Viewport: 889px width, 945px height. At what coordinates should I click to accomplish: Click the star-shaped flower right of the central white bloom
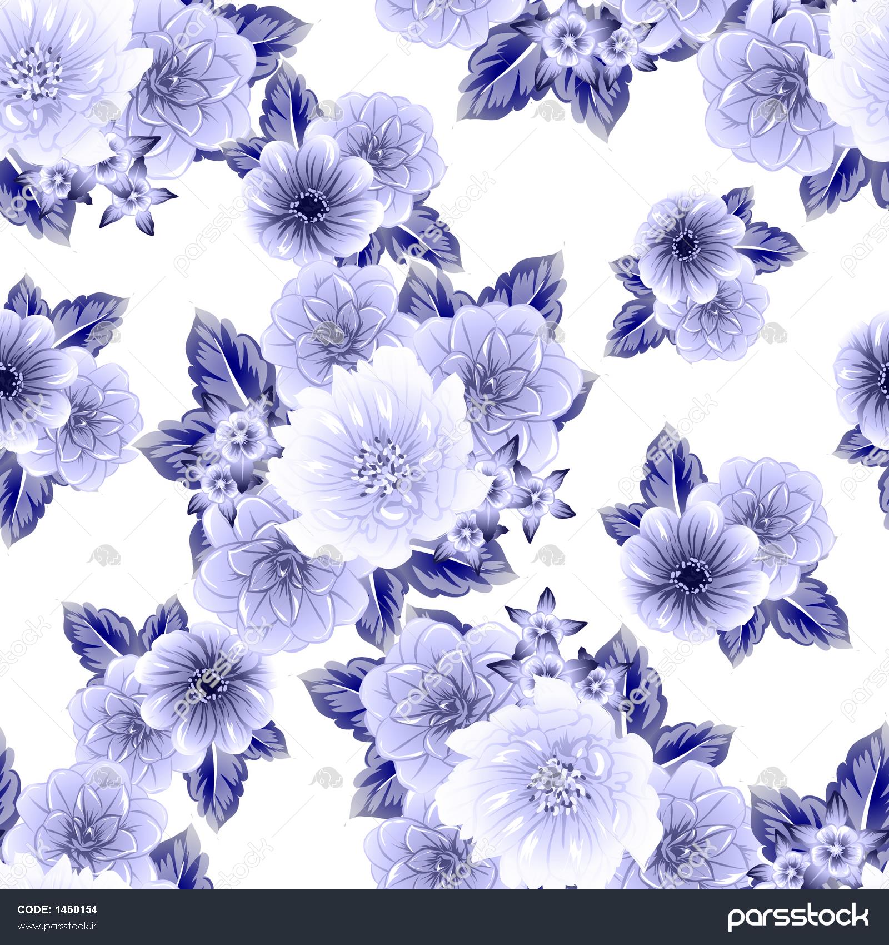tap(536, 492)
